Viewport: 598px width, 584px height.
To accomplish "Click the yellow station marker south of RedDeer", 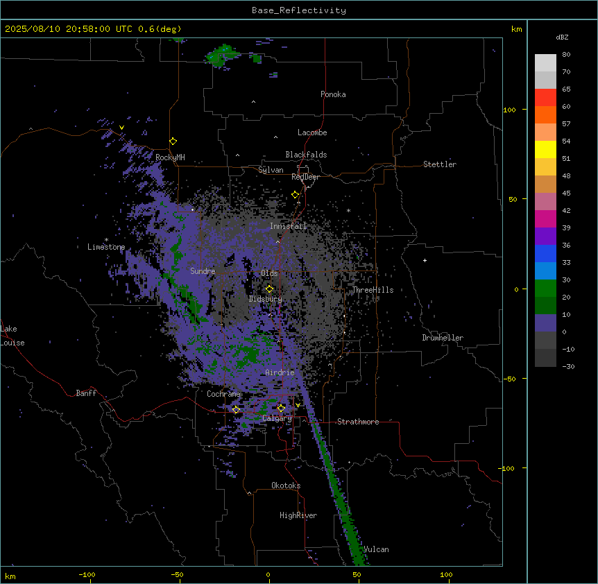I will click(295, 195).
